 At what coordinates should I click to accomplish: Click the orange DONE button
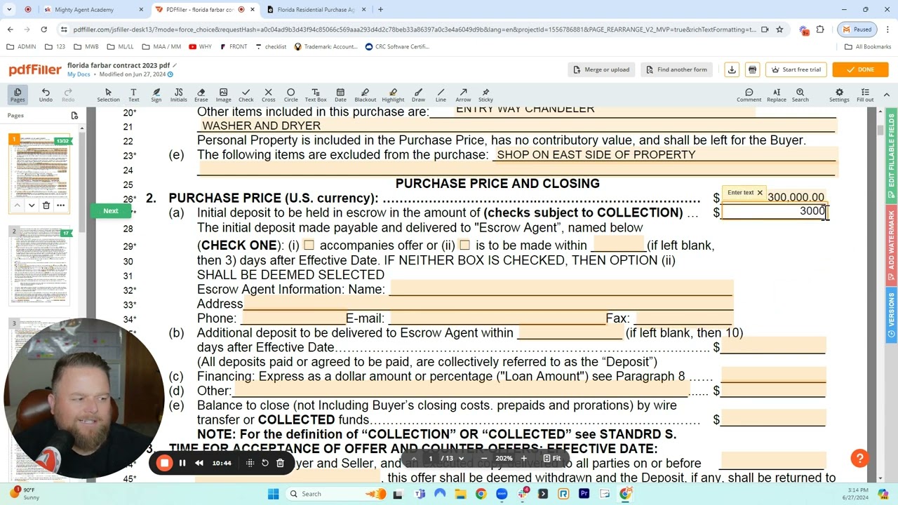859,69
